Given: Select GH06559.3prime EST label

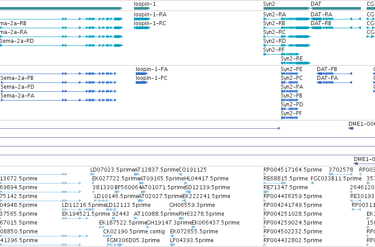Looking at the screenshot, I should (x=192, y=205).
